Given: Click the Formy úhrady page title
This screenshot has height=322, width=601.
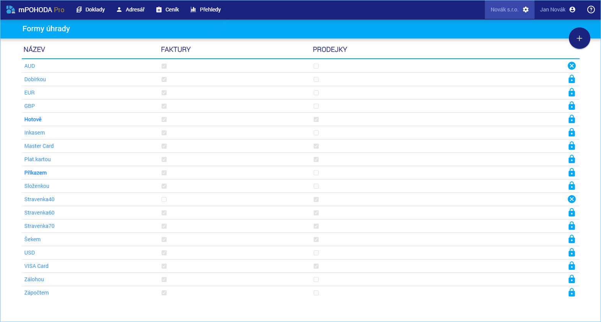Looking at the screenshot, I should (46, 29).
